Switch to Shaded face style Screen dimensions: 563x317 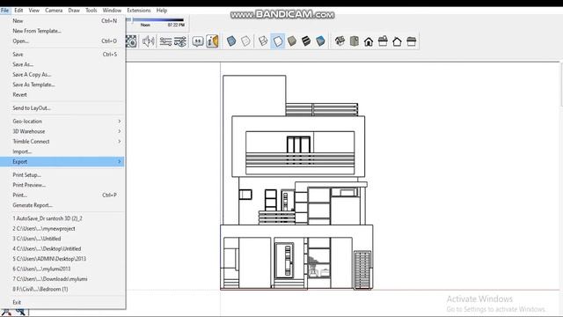pyautogui.click(x=292, y=41)
